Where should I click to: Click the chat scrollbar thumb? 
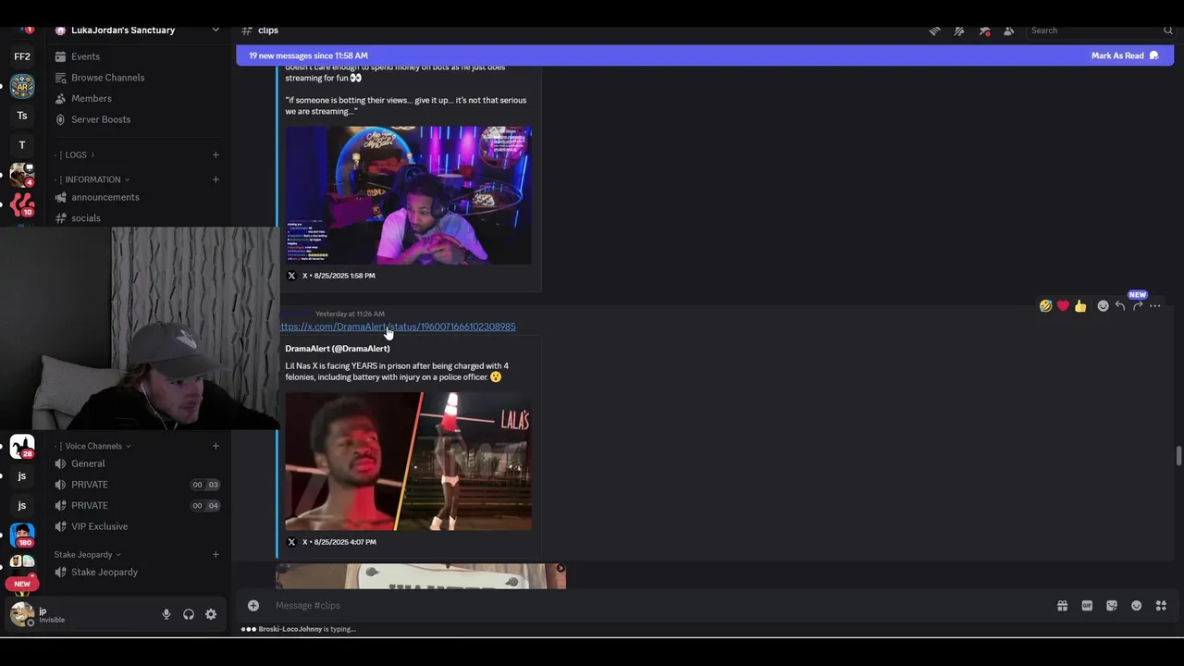(x=1178, y=456)
